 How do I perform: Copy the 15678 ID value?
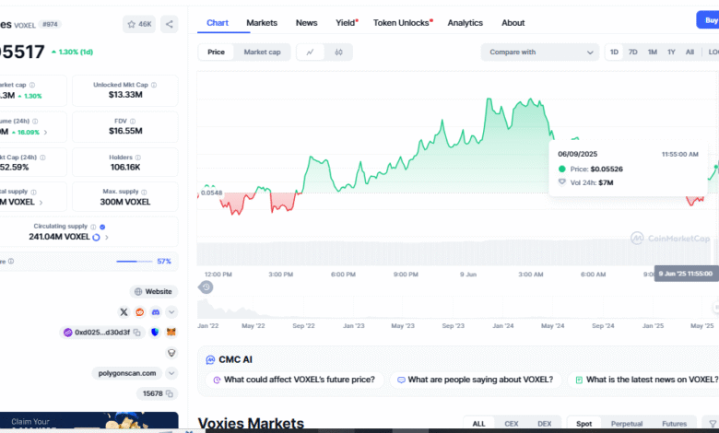[x=170, y=393]
